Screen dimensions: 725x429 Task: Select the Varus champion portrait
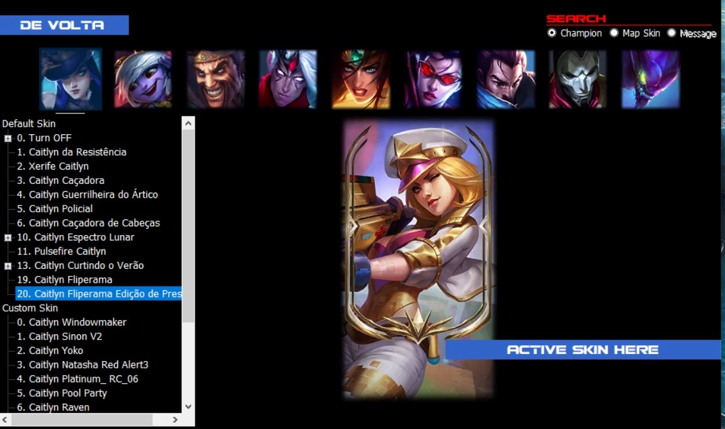[288, 79]
